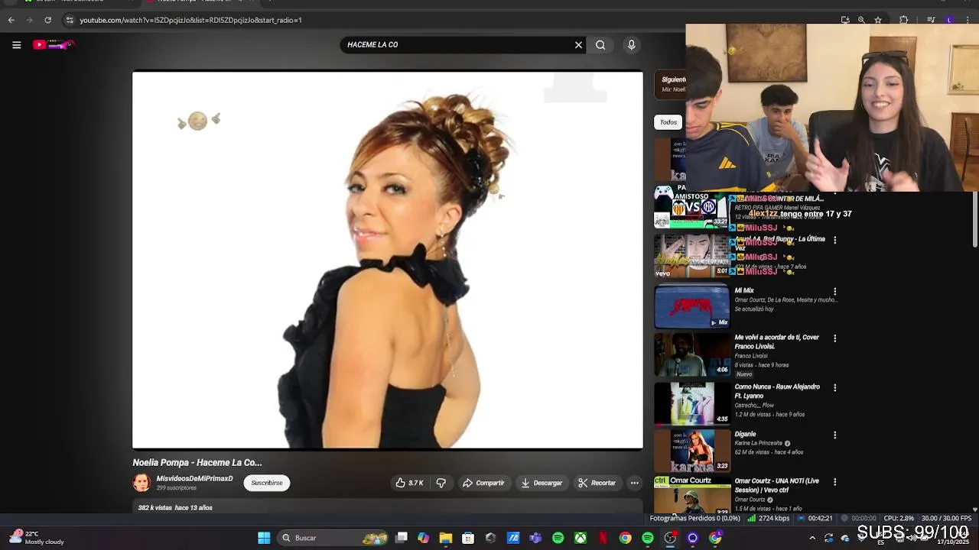
Task: Click the Compartir share button
Action: [483, 483]
